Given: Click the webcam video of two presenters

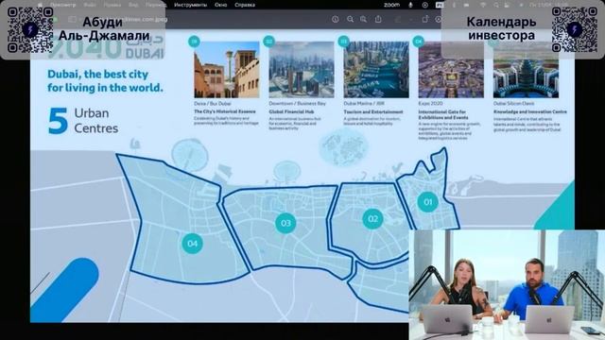Looking at the screenshot, I should point(507,285).
